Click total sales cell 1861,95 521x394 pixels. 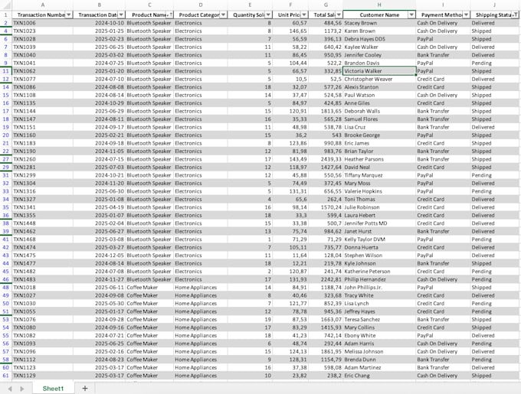pos(326,352)
